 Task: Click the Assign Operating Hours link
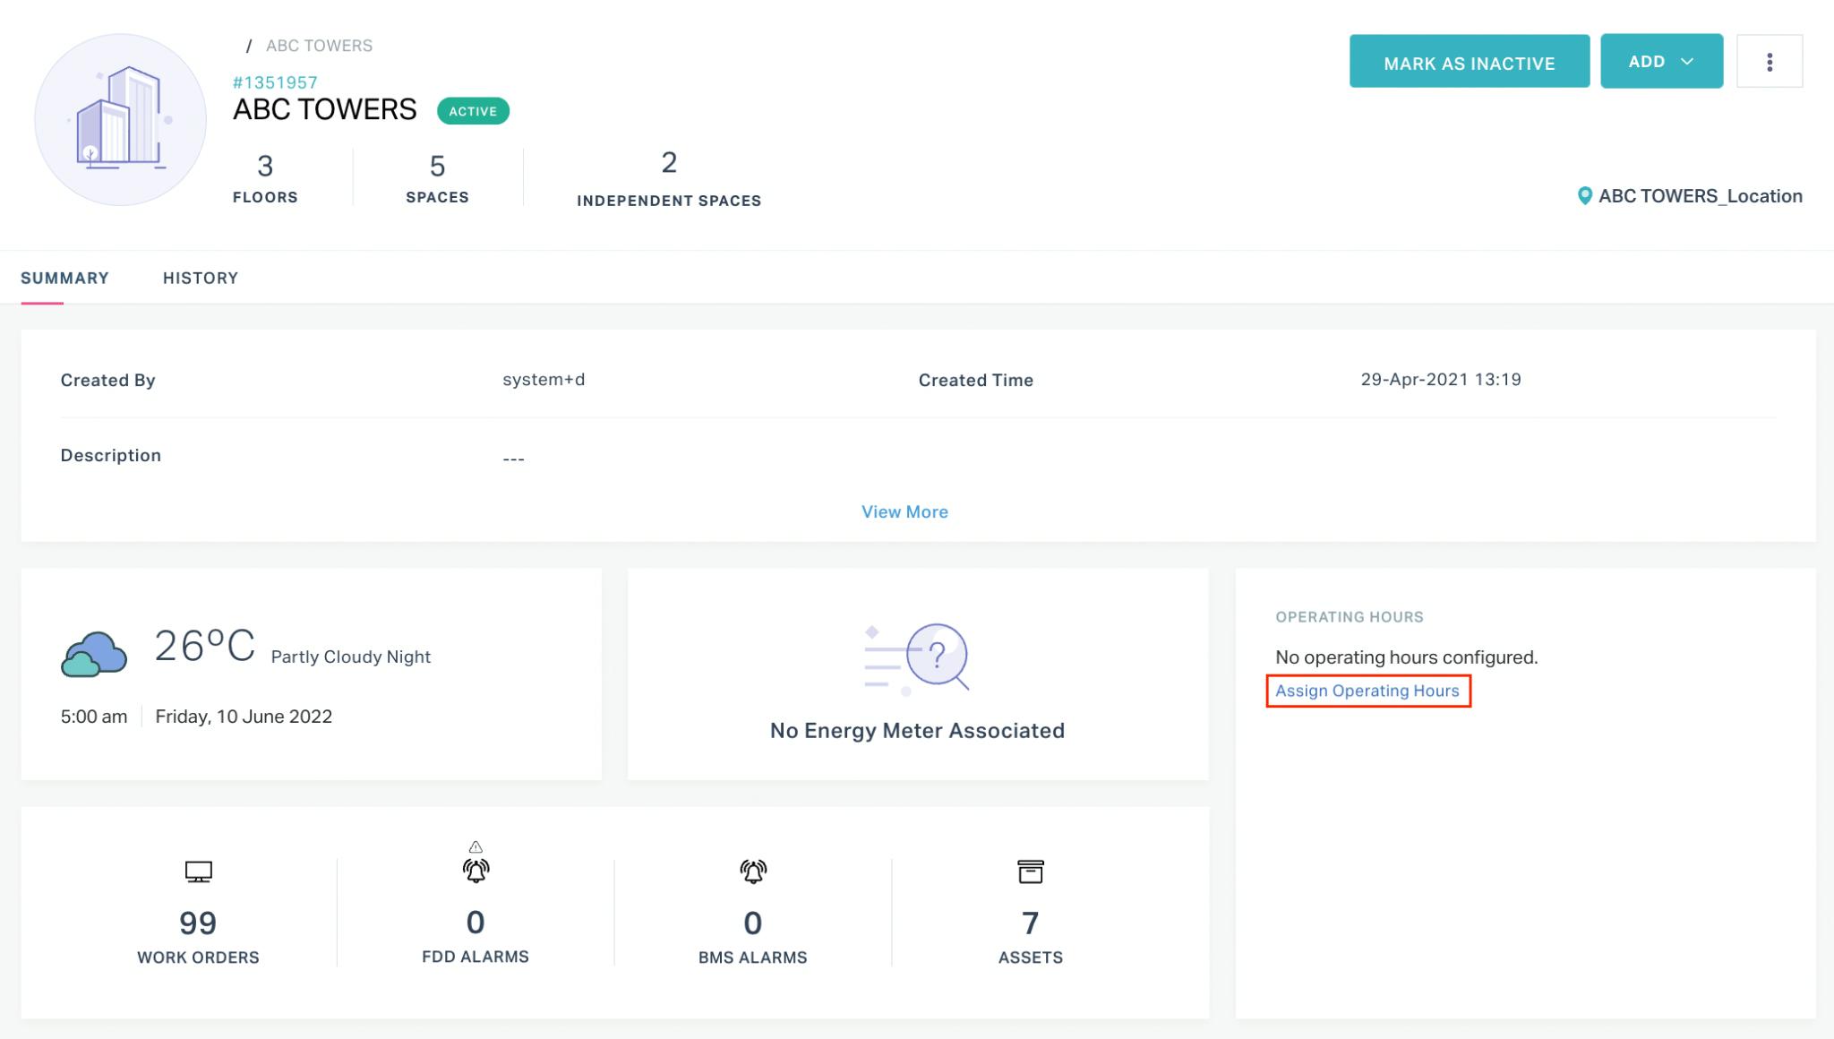click(x=1367, y=691)
